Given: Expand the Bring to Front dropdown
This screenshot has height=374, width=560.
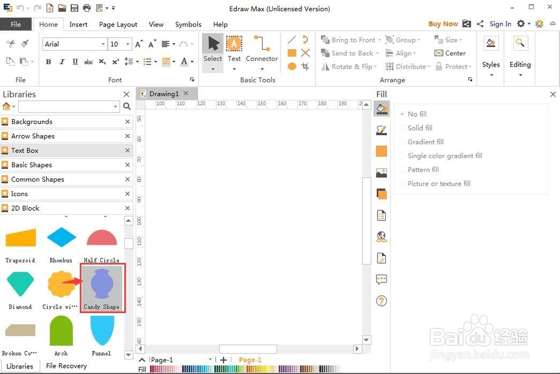Looking at the screenshot, I should tap(380, 40).
